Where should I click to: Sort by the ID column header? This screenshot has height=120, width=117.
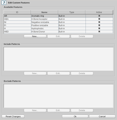point(17,12)
